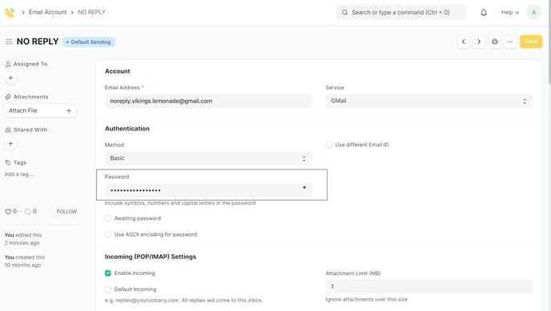Image resolution: width=551 pixels, height=311 pixels.
Task: Click the Account section heading
Action: pos(118,71)
